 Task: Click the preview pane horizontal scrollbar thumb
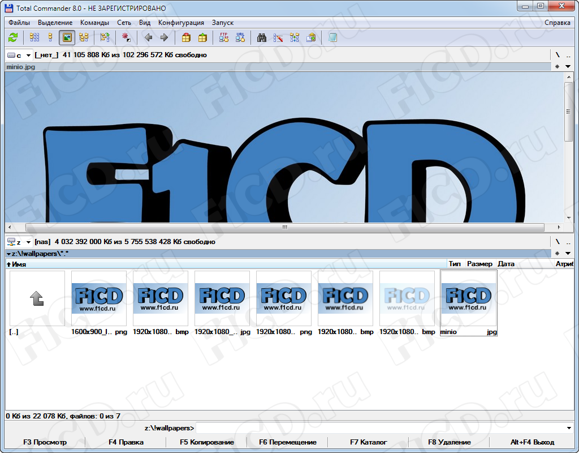[285, 227]
